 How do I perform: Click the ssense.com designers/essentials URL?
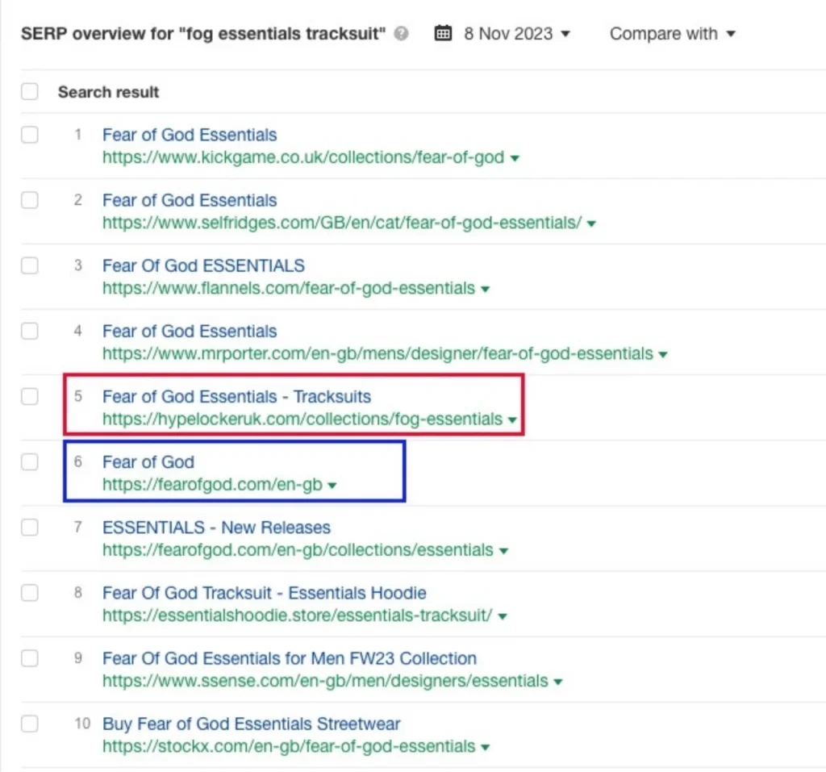(x=325, y=681)
